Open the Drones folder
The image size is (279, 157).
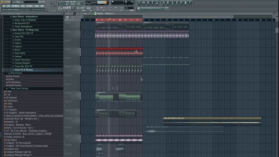[18, 40]
